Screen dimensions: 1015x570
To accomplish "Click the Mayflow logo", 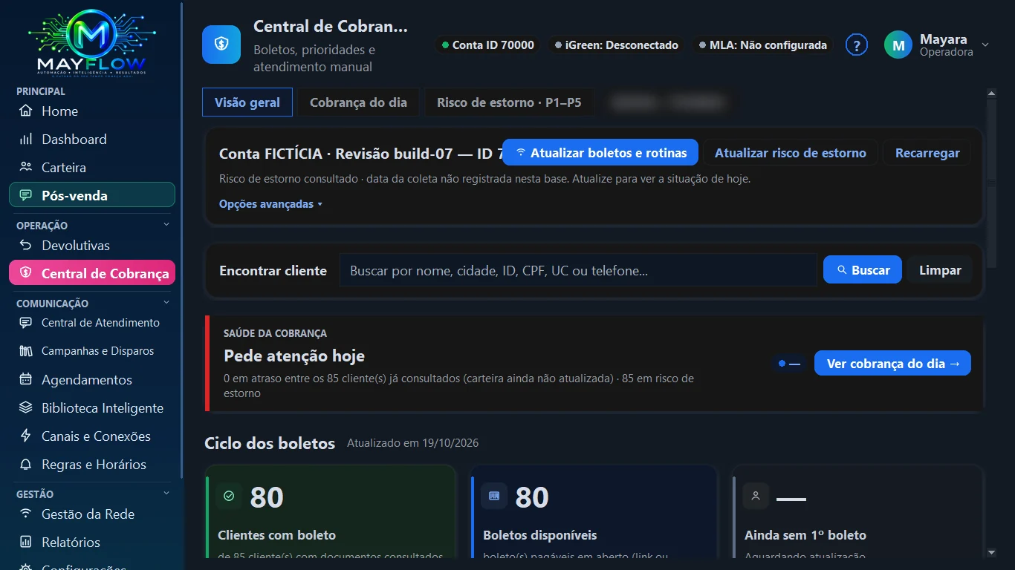I will coord(92,42).
